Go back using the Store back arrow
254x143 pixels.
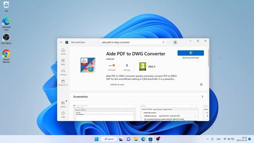61,43
